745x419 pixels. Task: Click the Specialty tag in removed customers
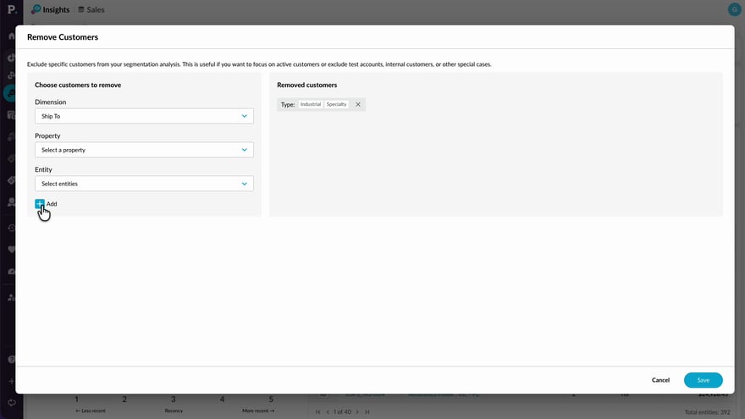336,104
